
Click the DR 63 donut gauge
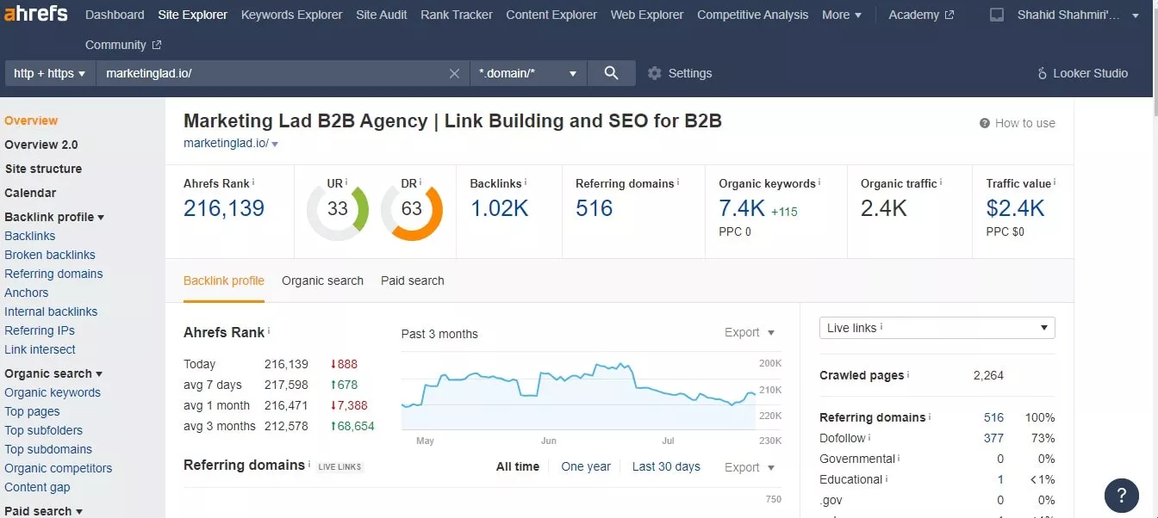tap(412, 208)
